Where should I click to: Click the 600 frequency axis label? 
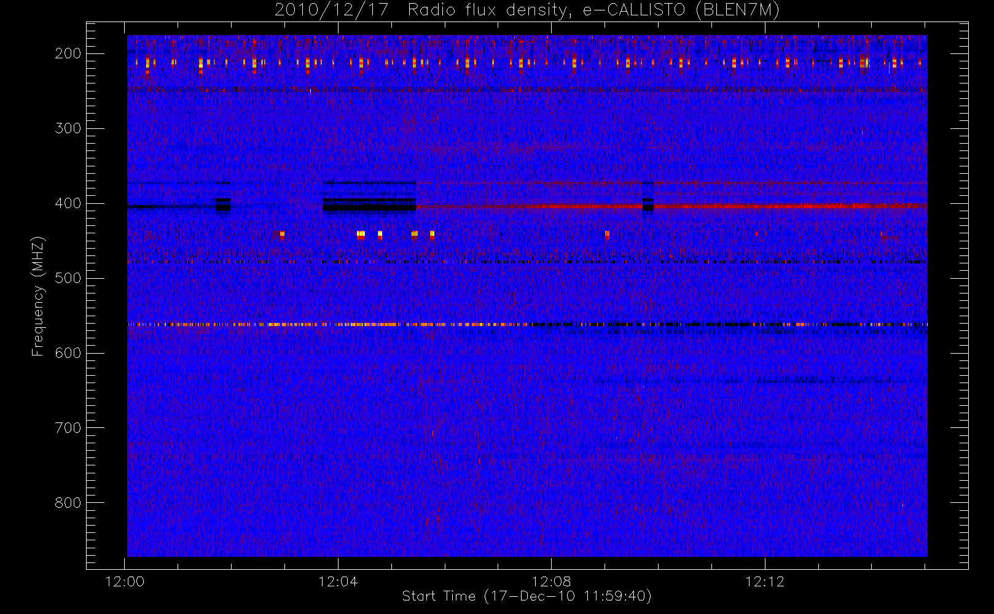pyautogui.click(x=68, y=353)
